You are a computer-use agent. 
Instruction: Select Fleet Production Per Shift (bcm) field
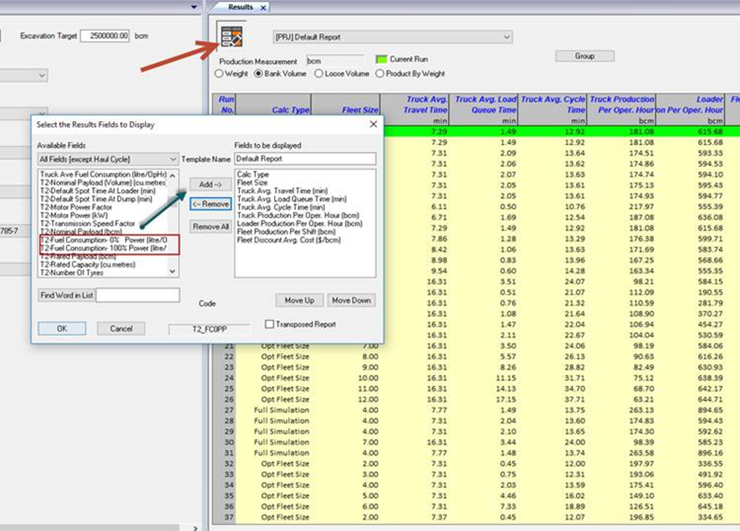[286, 232]
